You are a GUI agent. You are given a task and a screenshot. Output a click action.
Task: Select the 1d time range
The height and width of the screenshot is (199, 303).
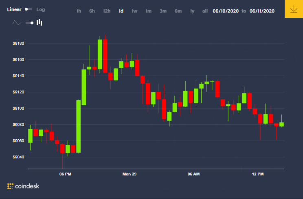point(121,11)
